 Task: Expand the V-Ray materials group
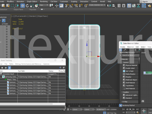pyautogui.click(x=122, y=102)
